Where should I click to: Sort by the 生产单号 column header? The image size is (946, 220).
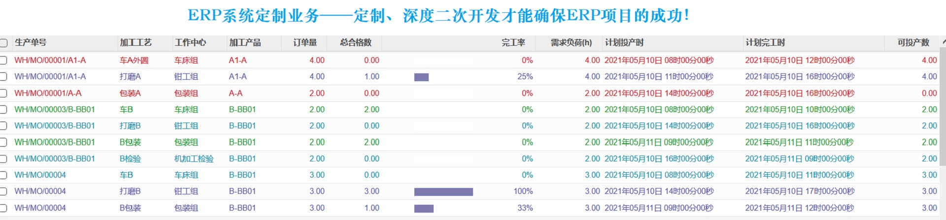pos(31,43)
